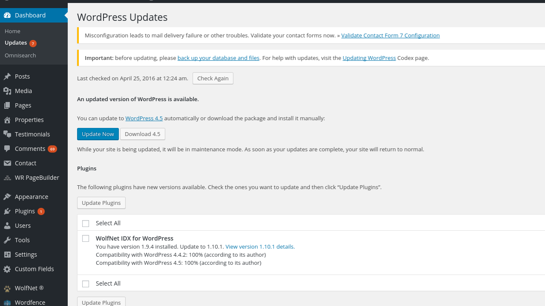The height and width of the screenshot is (306, 545).
Task: Click the WolfNet paw icon
Action: tap(7, 288)
